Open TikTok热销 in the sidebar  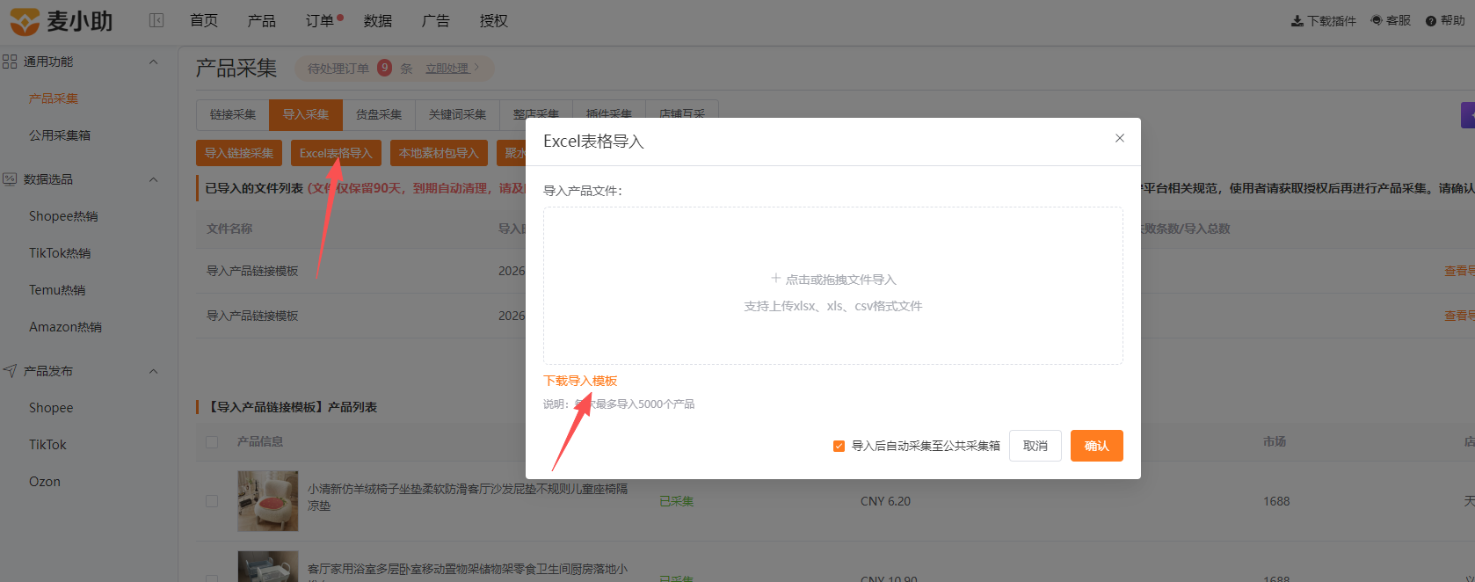coord(60,253)
